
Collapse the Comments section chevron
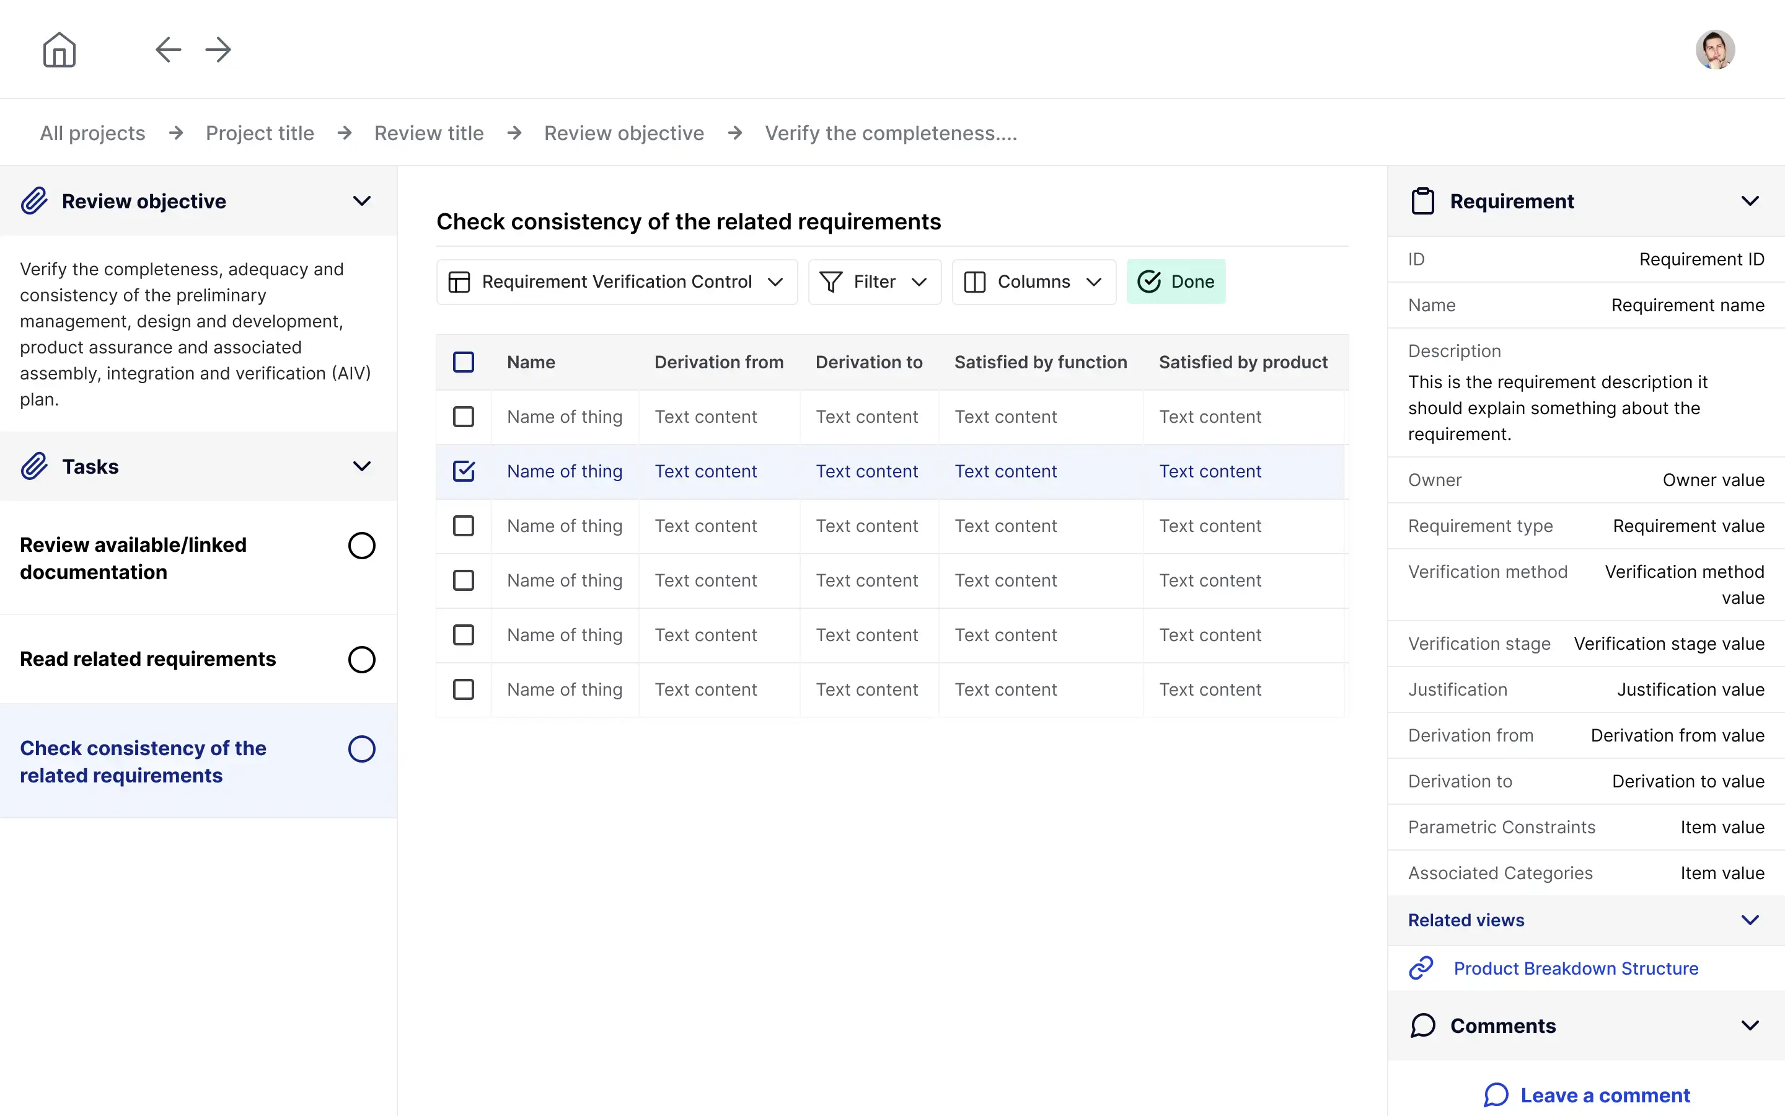pyautogui.click(x=1750, y=1025)
